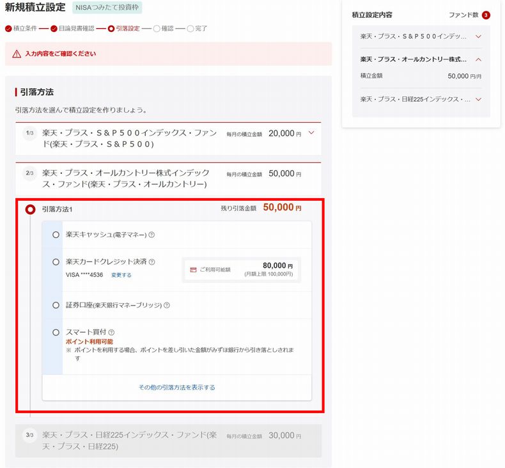The image size is (505, 468).
Task: Click the 3/3 step badge
Action: click(x=29, y=435)
